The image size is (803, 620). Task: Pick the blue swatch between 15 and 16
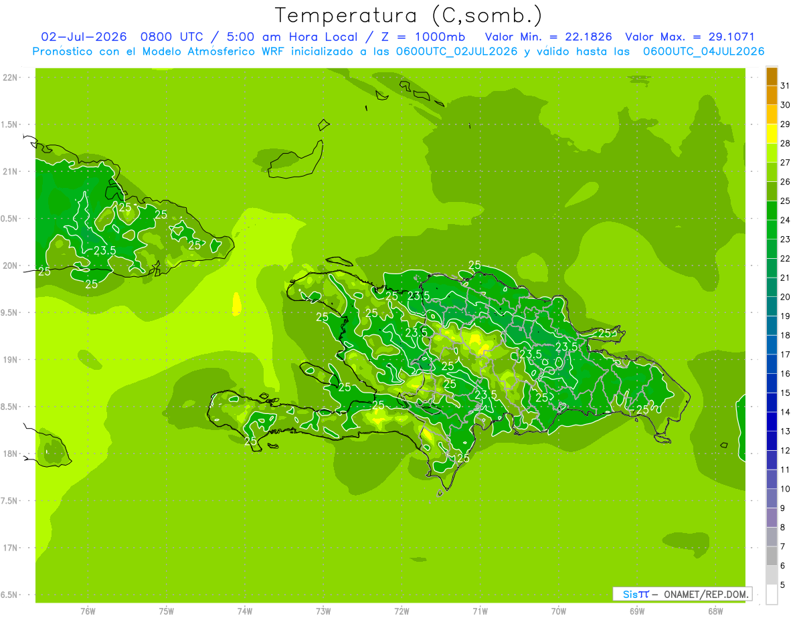coord(772,383)
